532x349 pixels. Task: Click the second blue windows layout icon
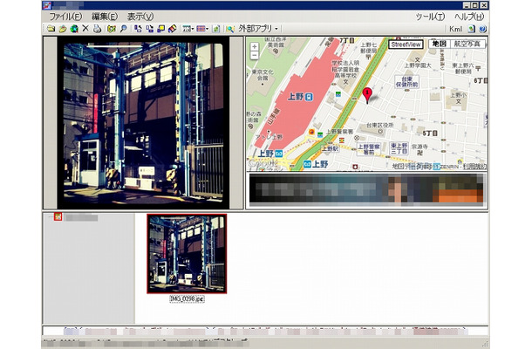click(x=149, y=29)
